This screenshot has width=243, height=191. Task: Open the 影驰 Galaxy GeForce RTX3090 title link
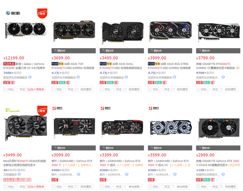[24, 66]
